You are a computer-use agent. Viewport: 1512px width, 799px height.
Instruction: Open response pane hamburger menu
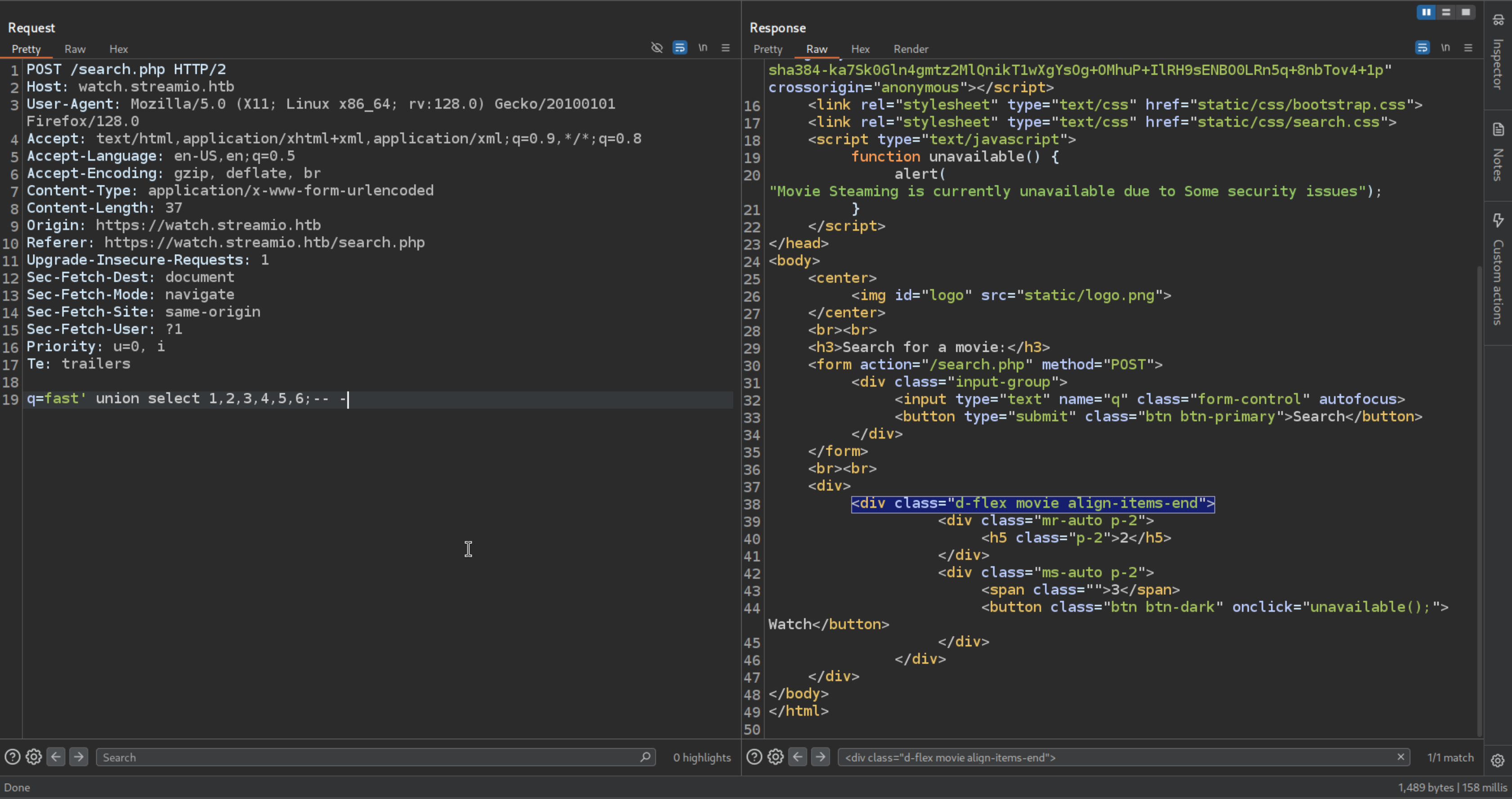pos(1468,48)
